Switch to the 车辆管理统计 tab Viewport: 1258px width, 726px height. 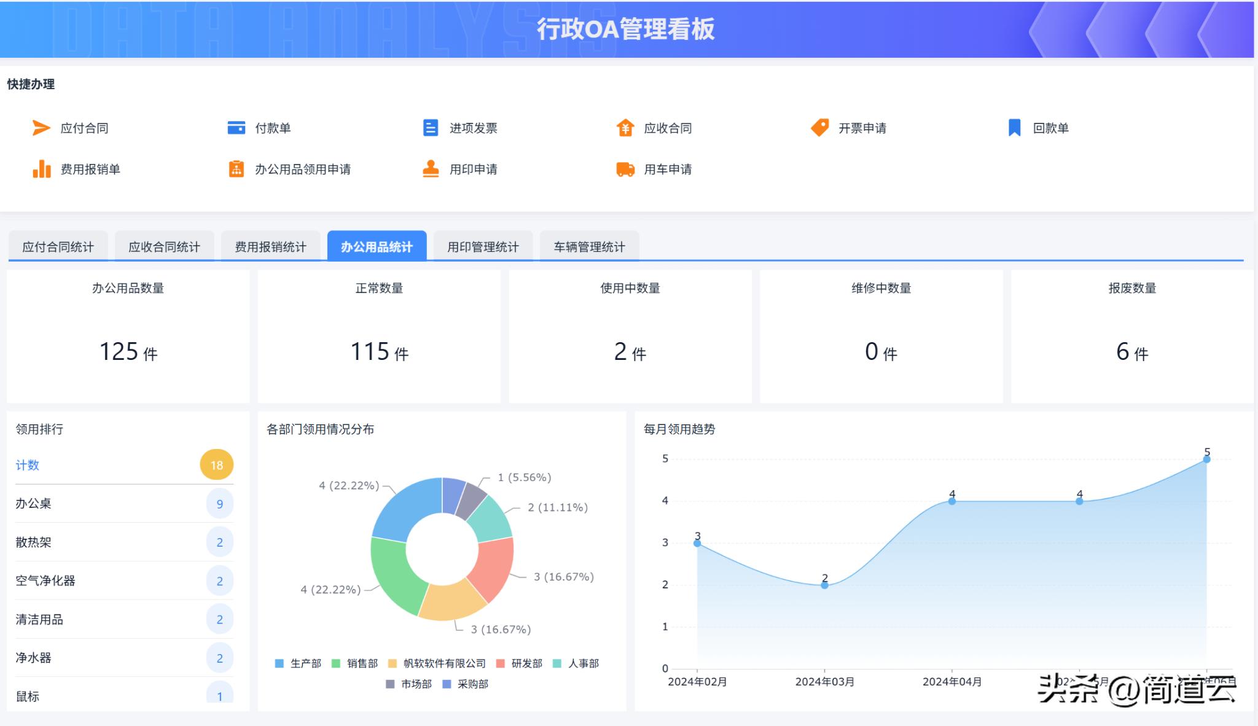590,246
